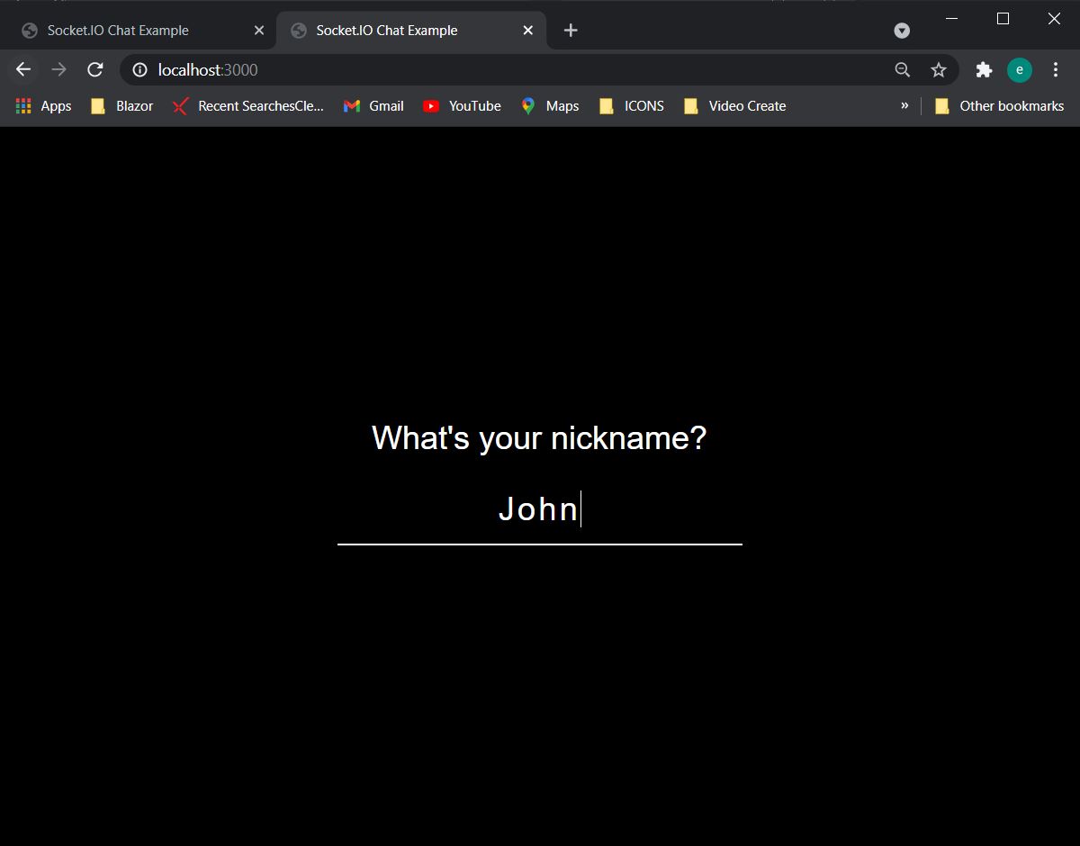Expand the Video Create bookmark folder
Image resolution: width=1080 pixels, height=846 pixels.
point(735,105)
